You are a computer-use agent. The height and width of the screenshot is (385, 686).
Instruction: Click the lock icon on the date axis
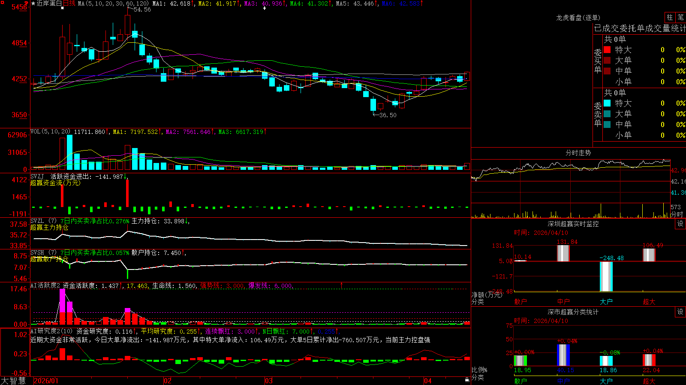(467, 380)
